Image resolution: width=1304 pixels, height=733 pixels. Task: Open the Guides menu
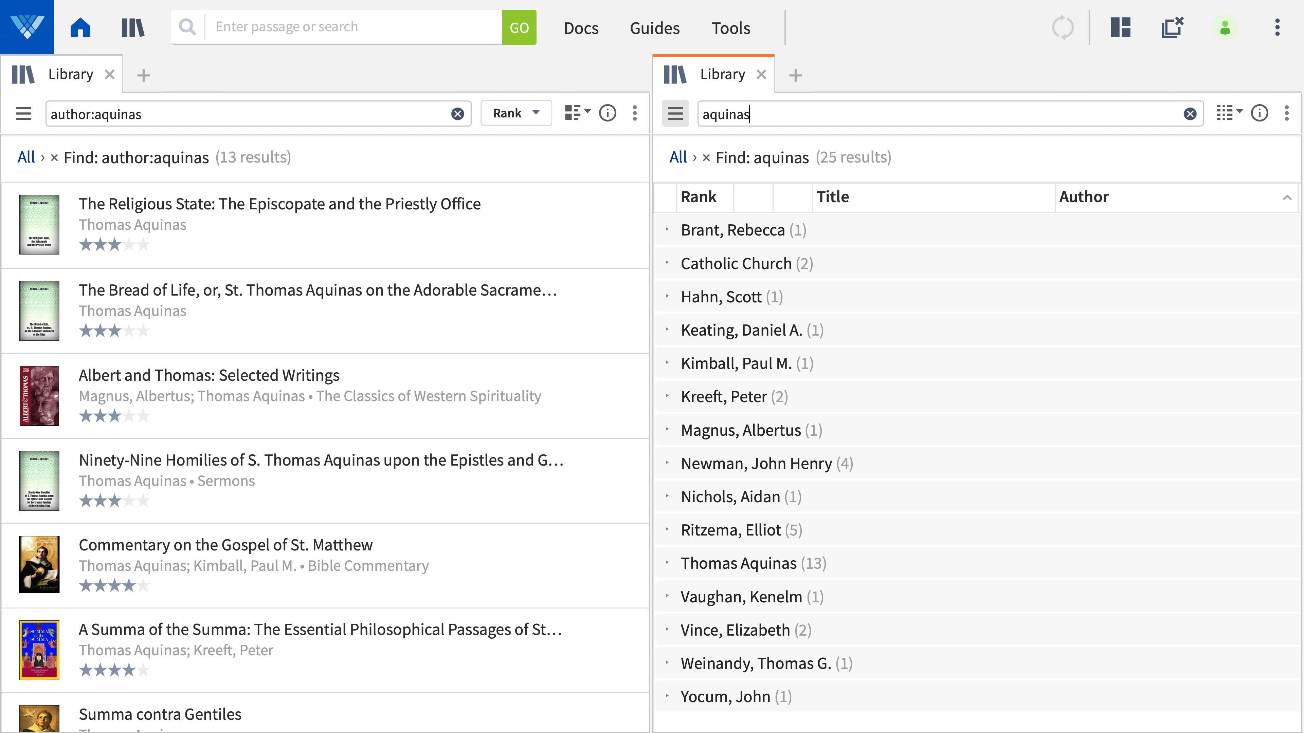pos(654,28)
